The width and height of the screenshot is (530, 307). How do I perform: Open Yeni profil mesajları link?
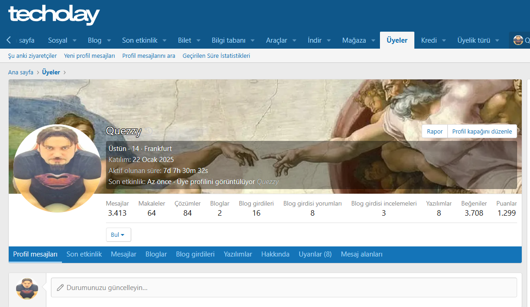[x=89, y=56]
